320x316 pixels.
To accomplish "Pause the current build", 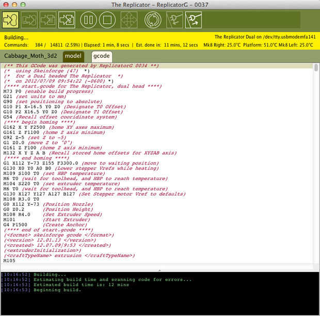I will (x=88, y=20).
